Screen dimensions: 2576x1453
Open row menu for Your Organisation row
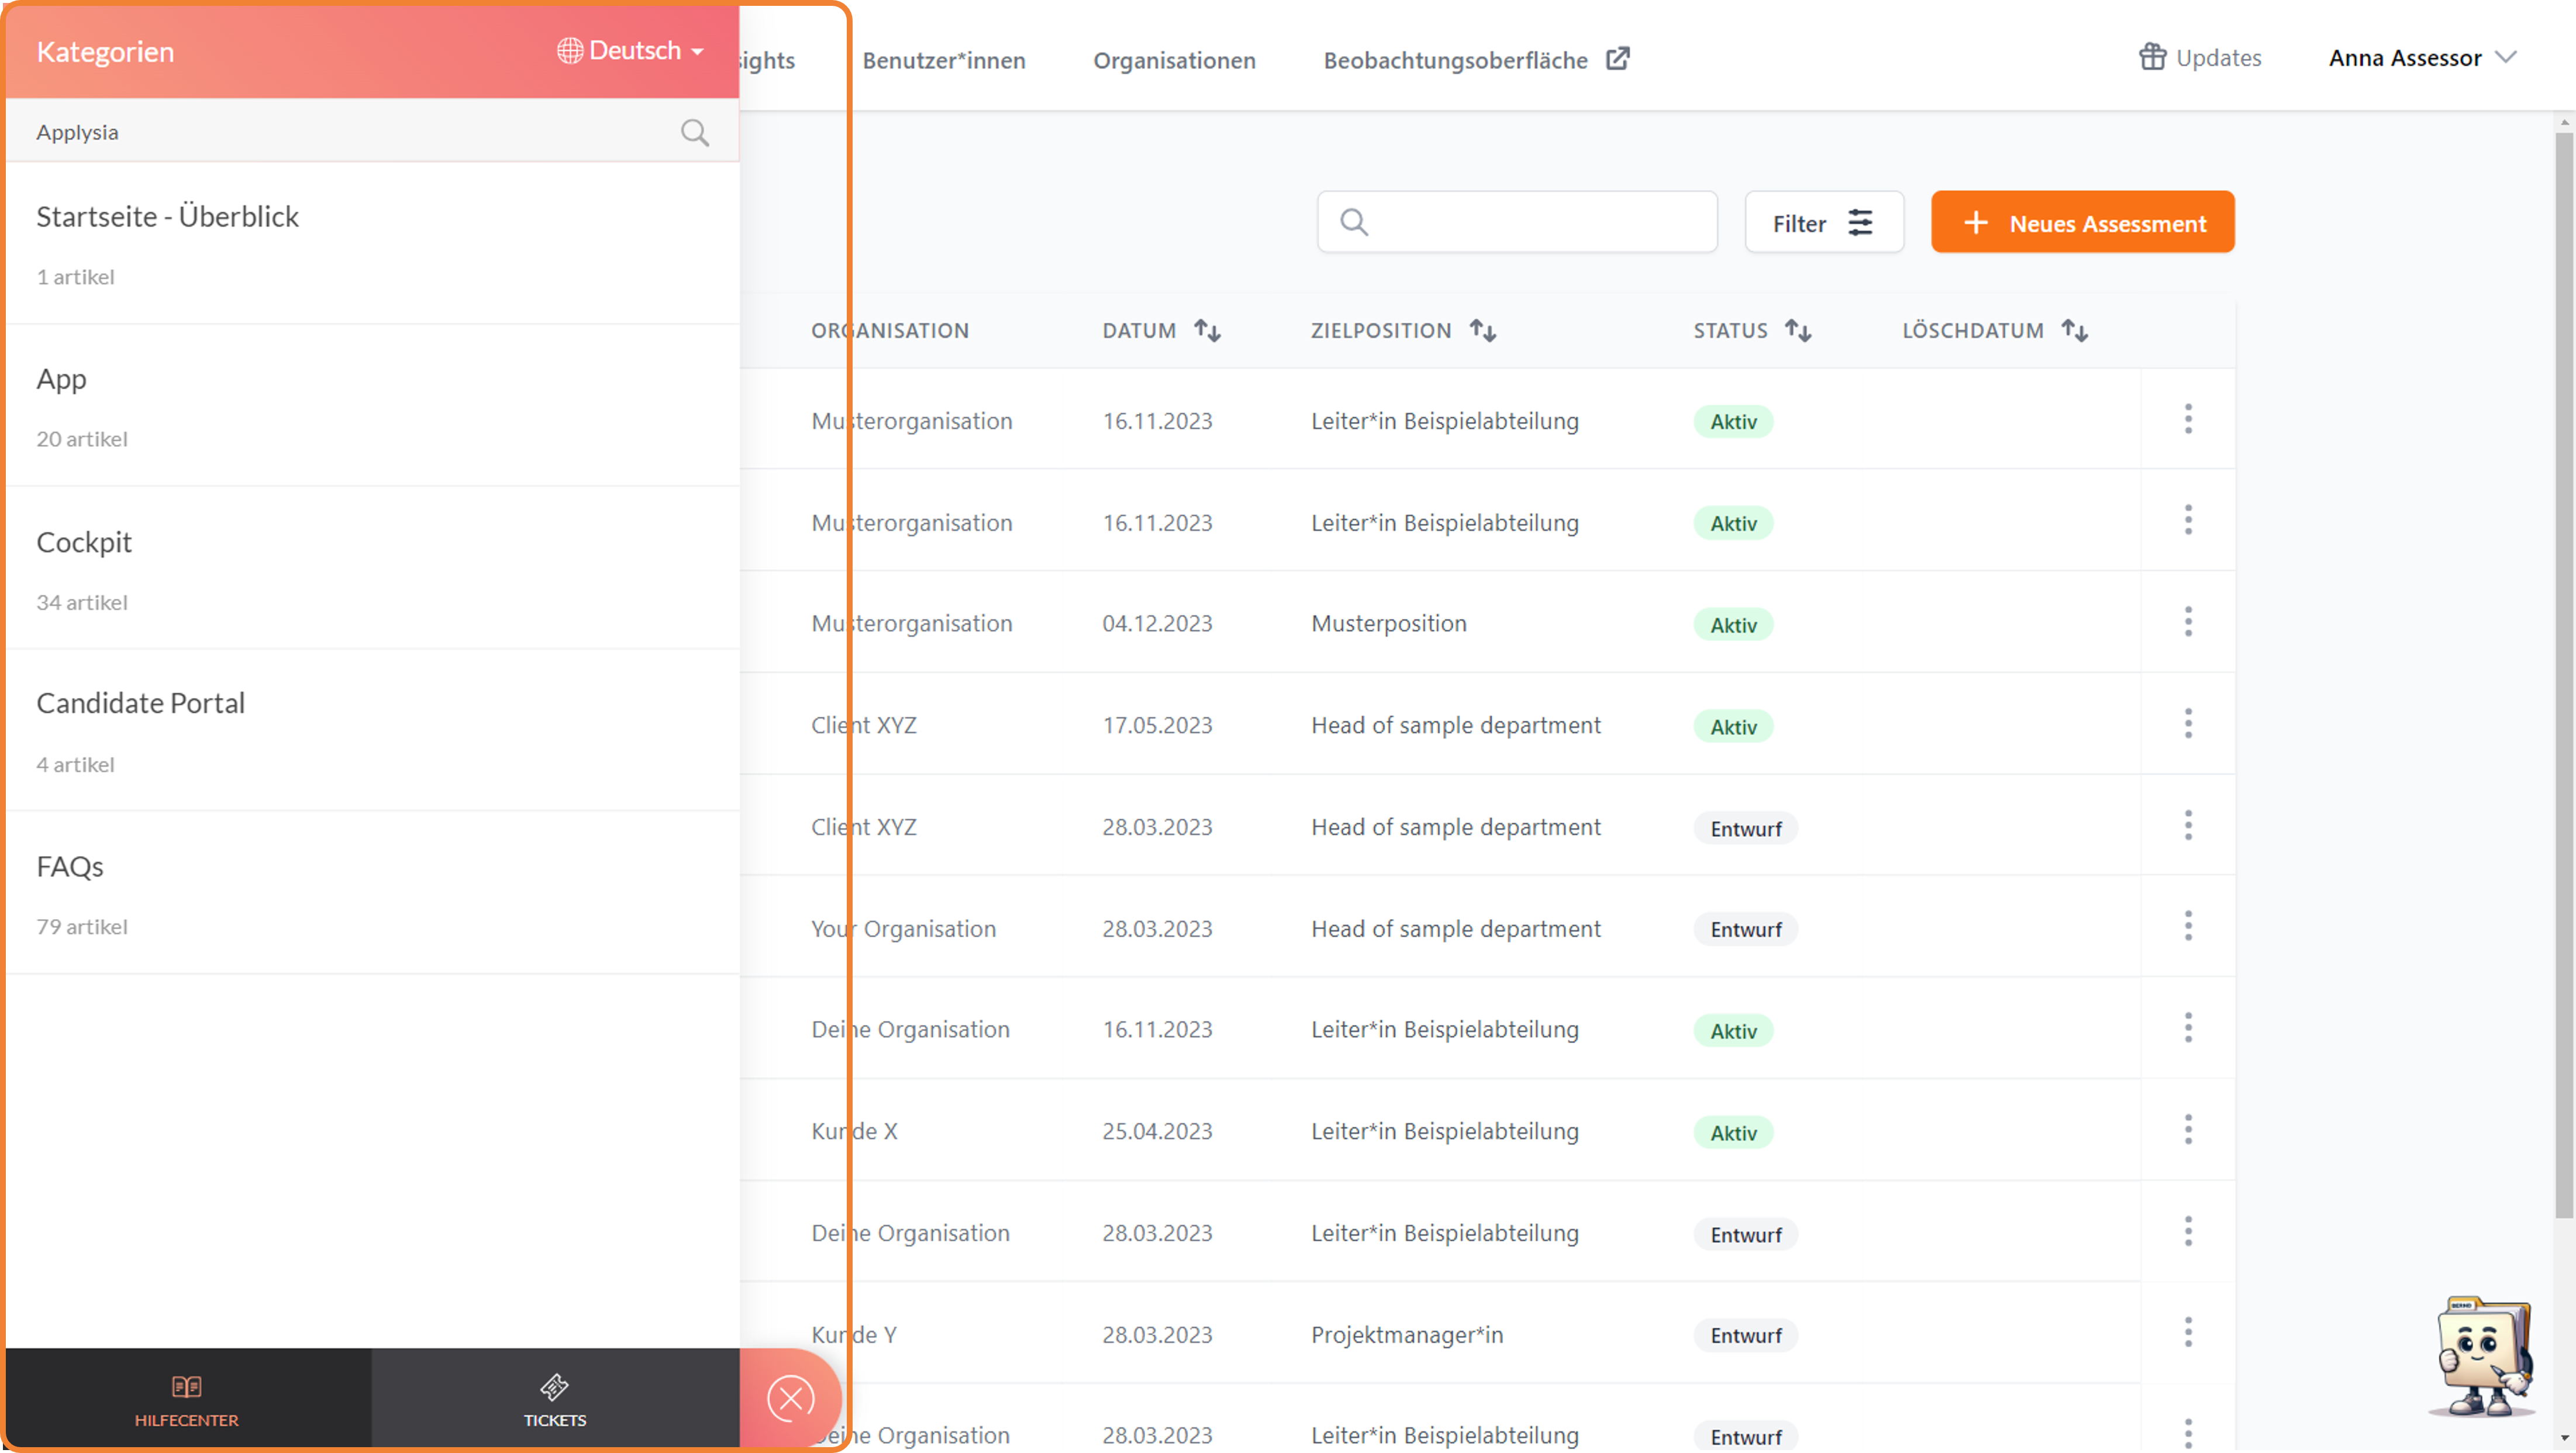[2188, 927]
